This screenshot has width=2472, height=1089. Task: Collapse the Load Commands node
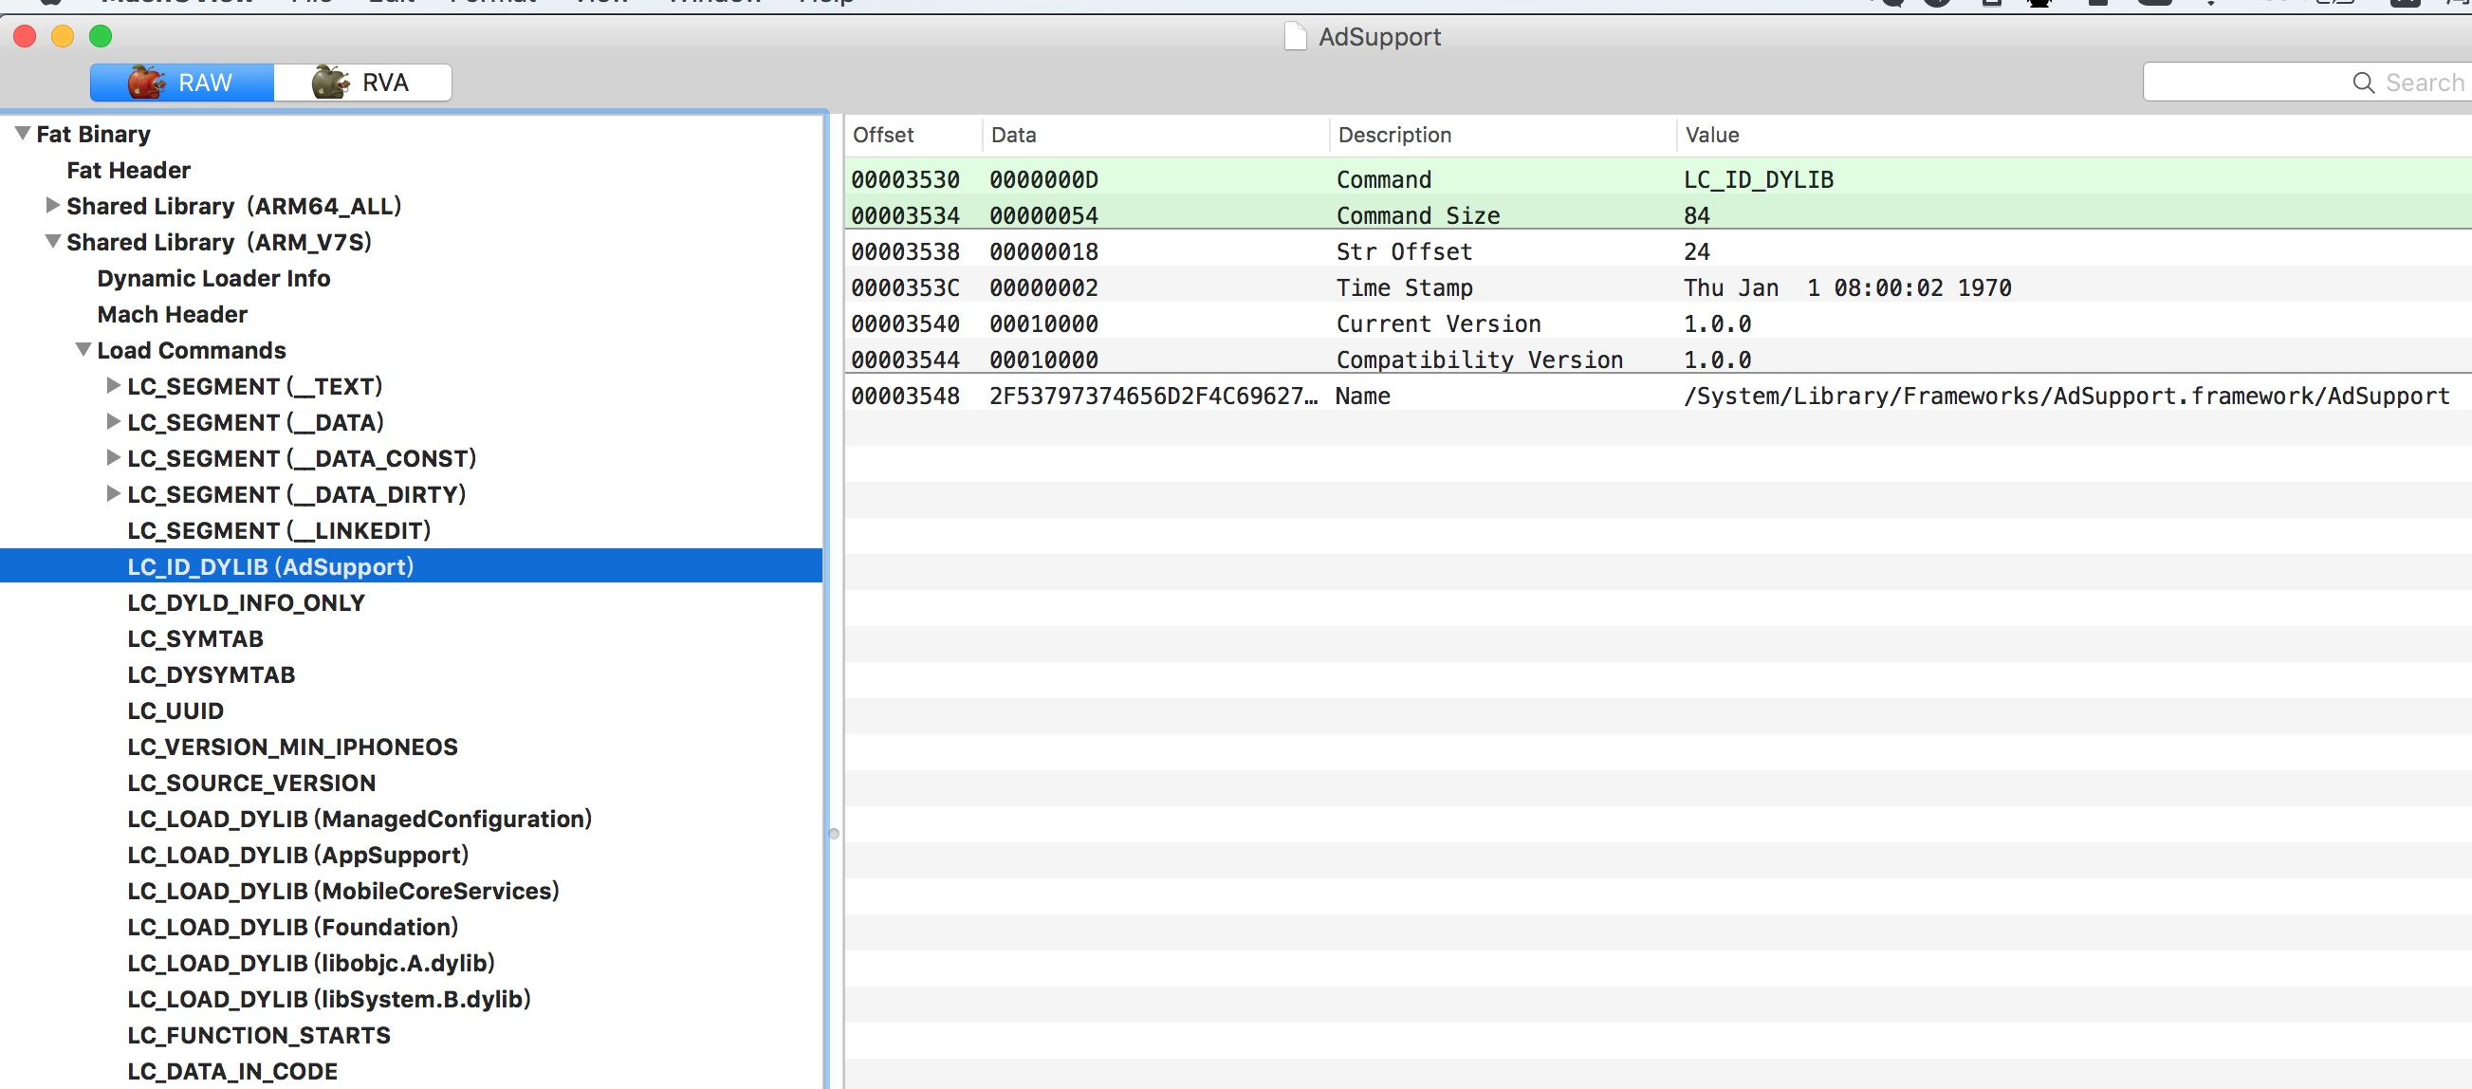point(83,350)
